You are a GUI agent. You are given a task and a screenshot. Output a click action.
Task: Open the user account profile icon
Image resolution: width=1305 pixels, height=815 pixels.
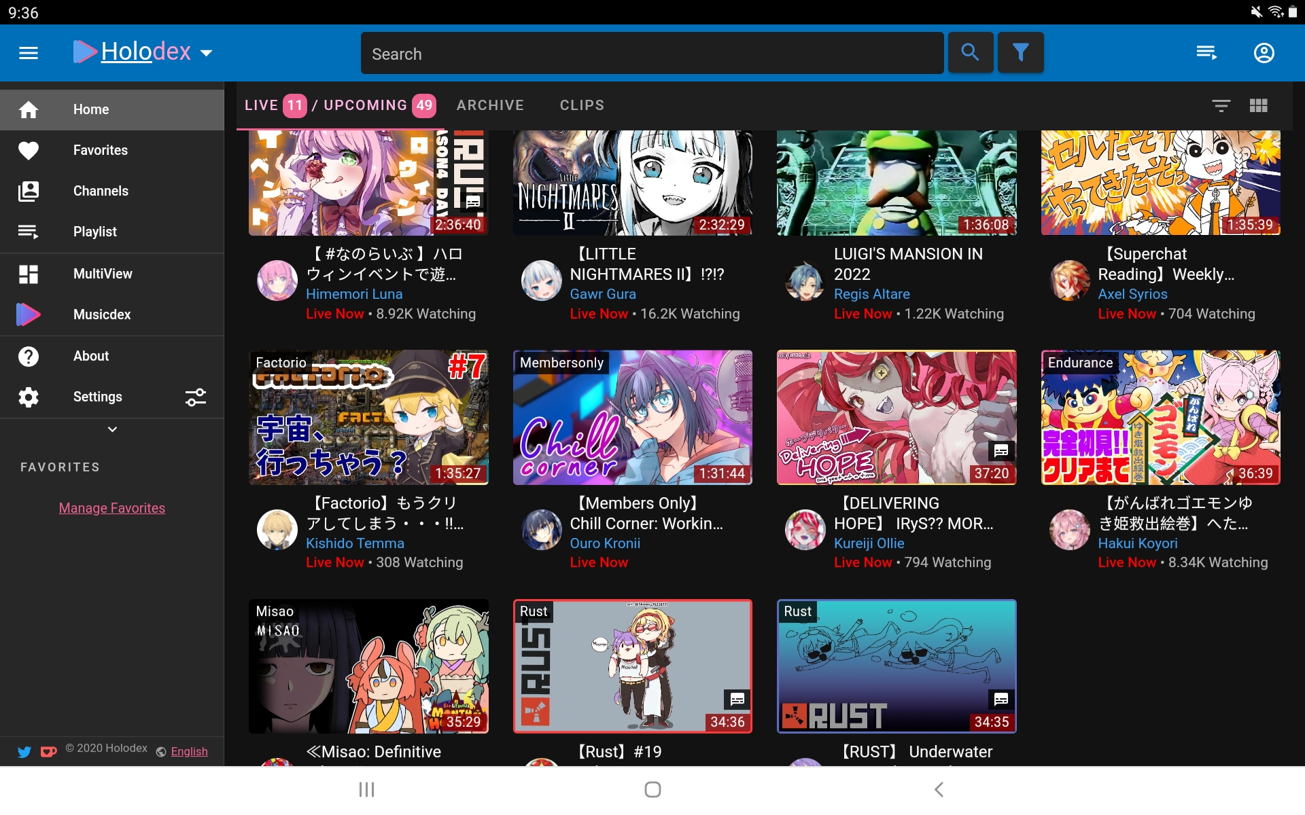pos(1264,53)
